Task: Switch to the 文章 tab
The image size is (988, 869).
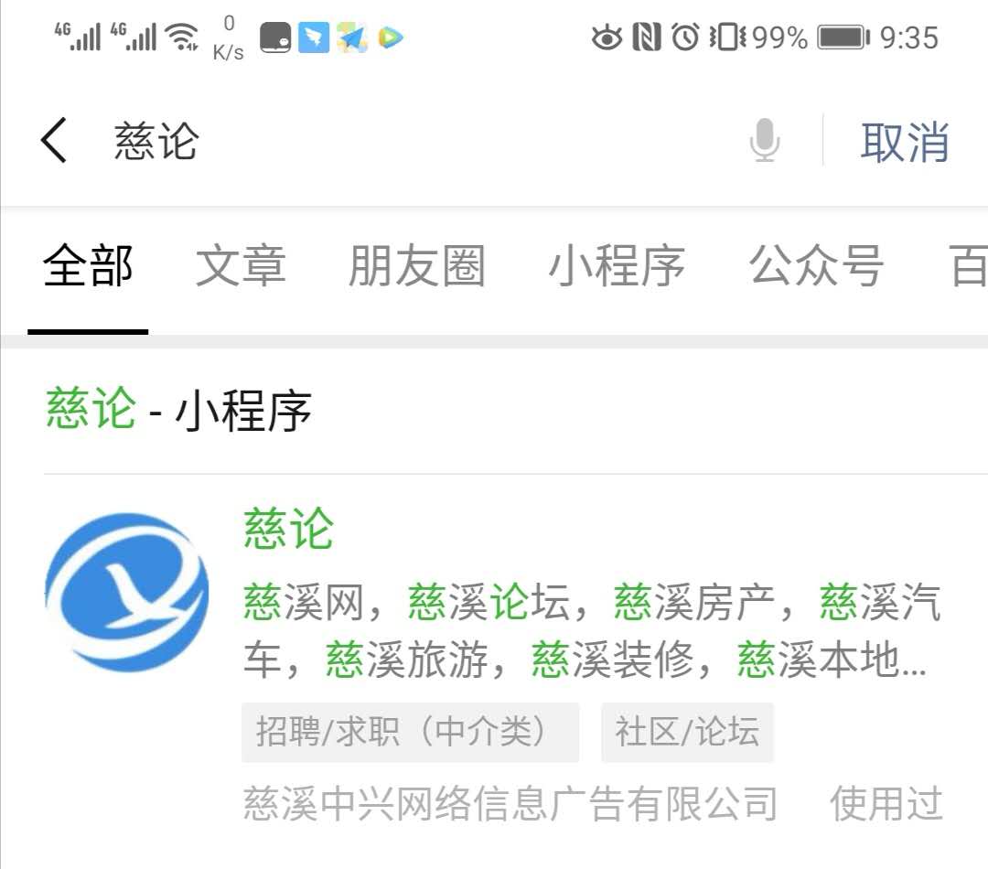Action: point(241,266)
